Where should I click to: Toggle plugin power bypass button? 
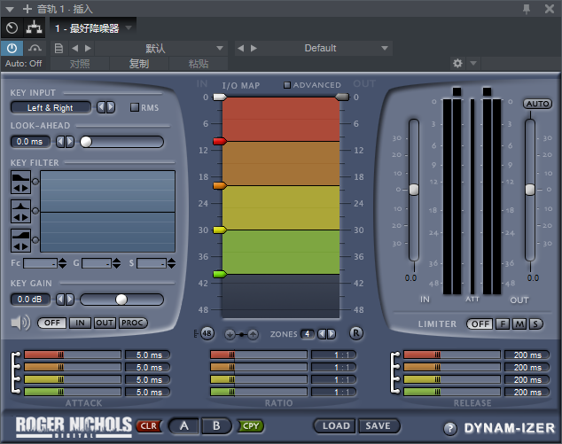point(12,48)
